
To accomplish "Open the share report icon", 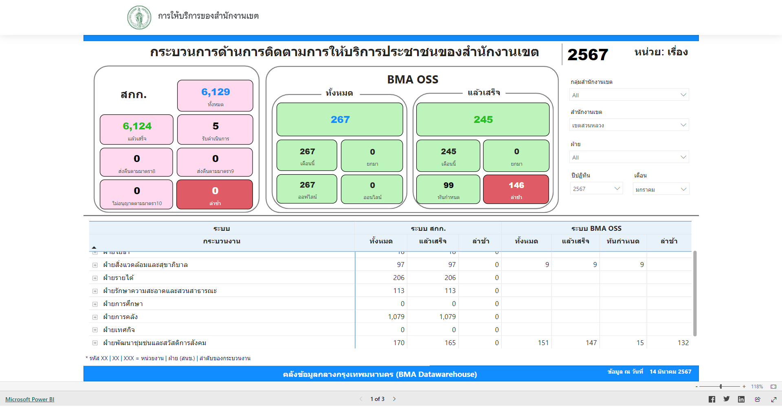I will tap(757, 399).
